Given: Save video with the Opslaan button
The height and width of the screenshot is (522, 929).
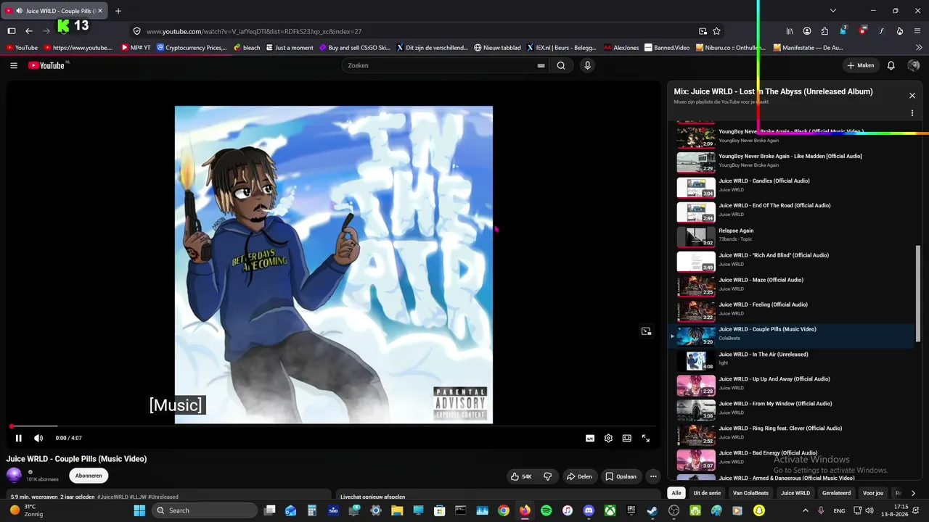Looking at the screenshot, I should tap(621, 476).
